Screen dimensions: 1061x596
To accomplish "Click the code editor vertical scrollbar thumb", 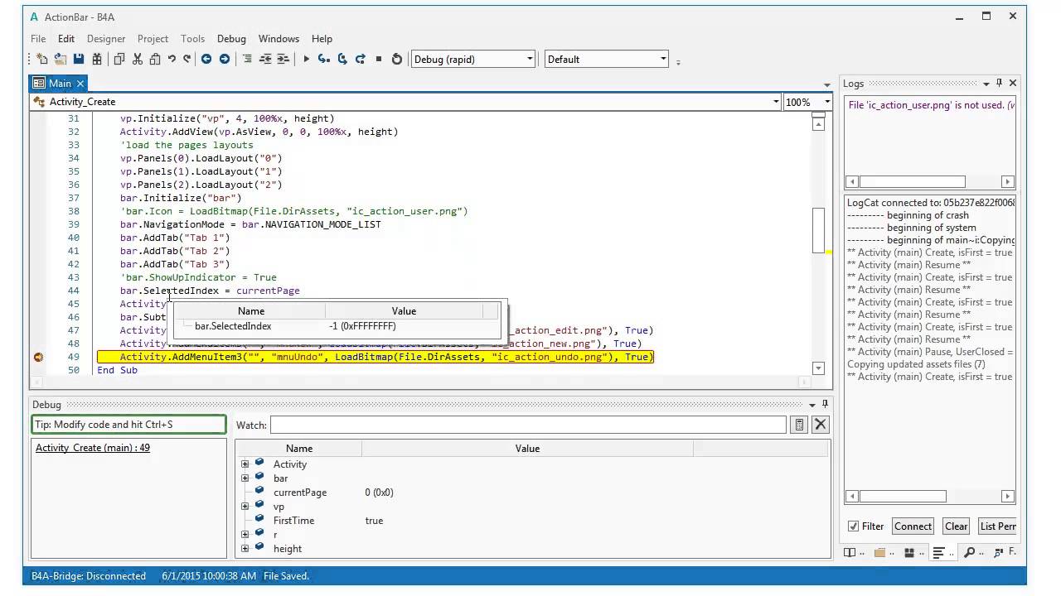I will pyautogui.click(x=818, y=229).
